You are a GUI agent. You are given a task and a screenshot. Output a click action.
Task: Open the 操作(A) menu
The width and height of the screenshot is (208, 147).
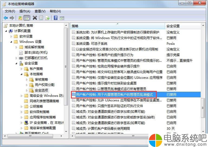(x=25, y=11)
